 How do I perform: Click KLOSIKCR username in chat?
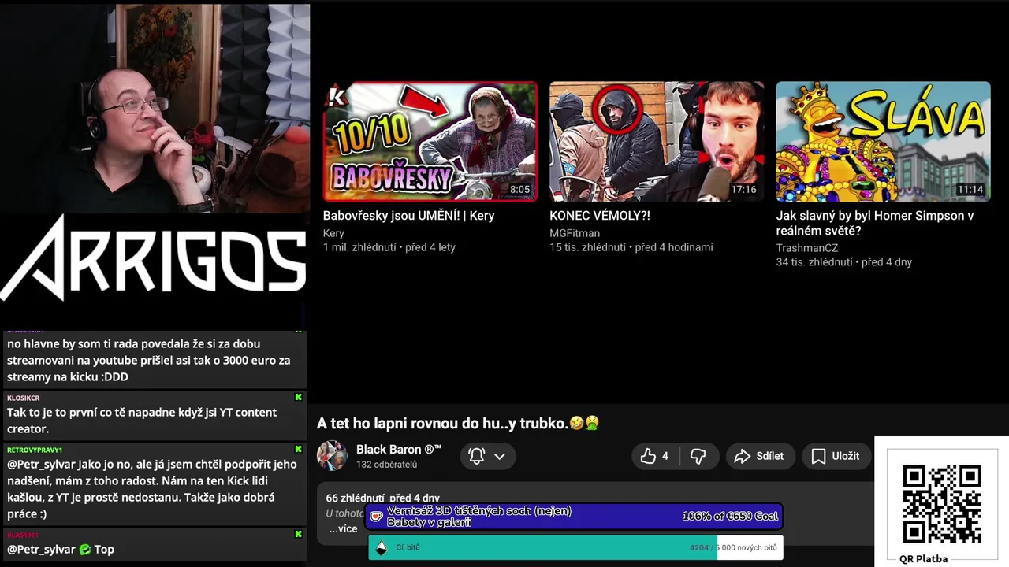pyautogui.click(x=24, y=398)
